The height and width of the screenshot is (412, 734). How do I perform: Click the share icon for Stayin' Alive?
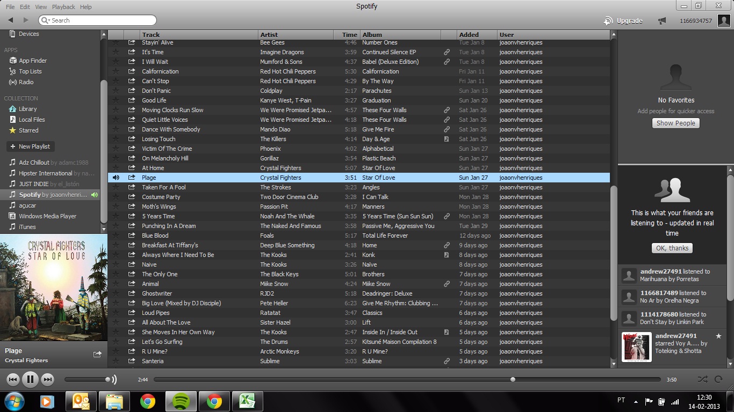pos(132,42)
